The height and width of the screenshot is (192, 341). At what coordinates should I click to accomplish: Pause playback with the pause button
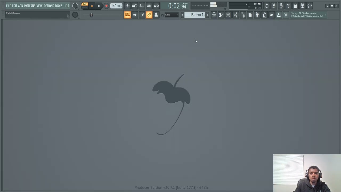(x=92, y=6)
